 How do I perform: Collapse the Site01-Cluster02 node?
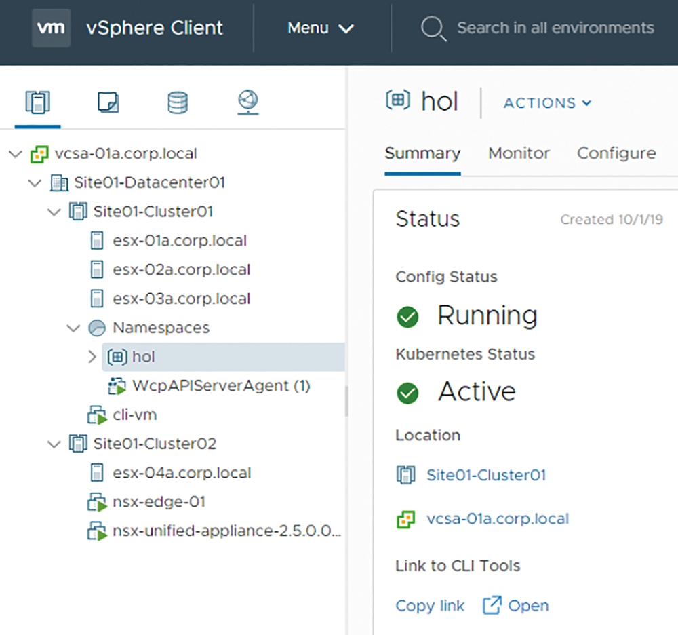tap(54, 444)
